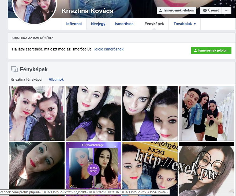Click the Fényképek section photo icon

click(x=14, y=69)
